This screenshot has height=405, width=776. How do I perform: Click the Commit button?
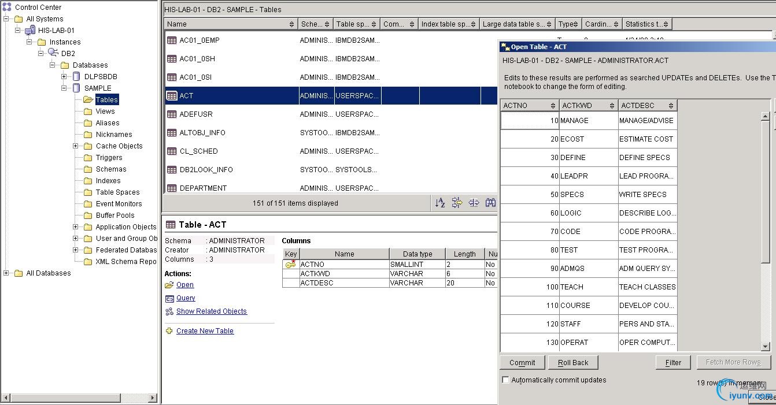pos(522,362)
